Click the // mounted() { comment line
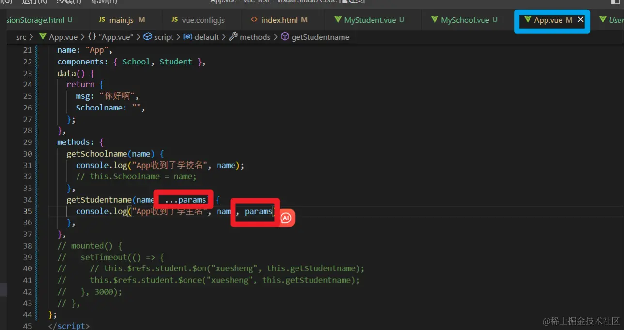 (x=90, y=246)
